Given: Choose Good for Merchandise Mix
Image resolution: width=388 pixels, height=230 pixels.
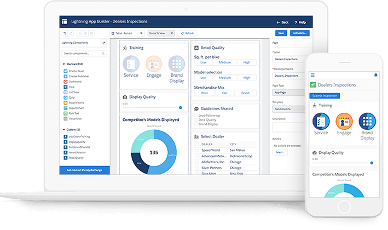Looking at the screenshot, I should [x=245, y=93].
